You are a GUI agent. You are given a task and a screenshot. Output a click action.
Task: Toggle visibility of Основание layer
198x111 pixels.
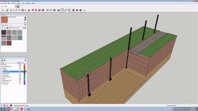pos(20,75)
